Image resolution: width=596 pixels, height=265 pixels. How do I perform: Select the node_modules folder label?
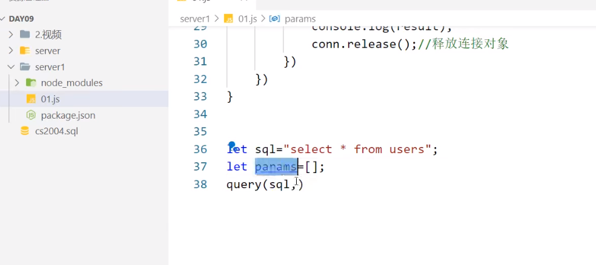pyautogui.click(x=72, y=83)
